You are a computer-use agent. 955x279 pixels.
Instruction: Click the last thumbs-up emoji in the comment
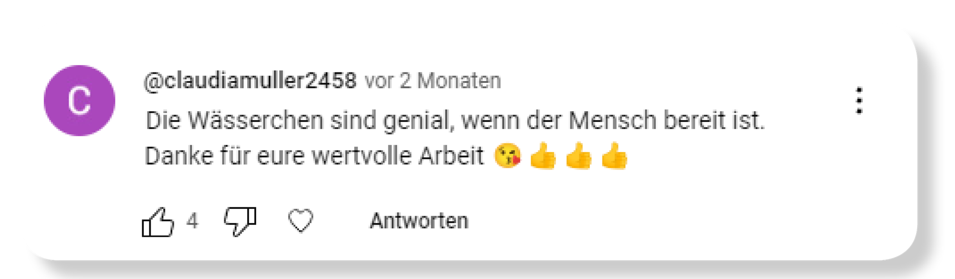[614, 156]
